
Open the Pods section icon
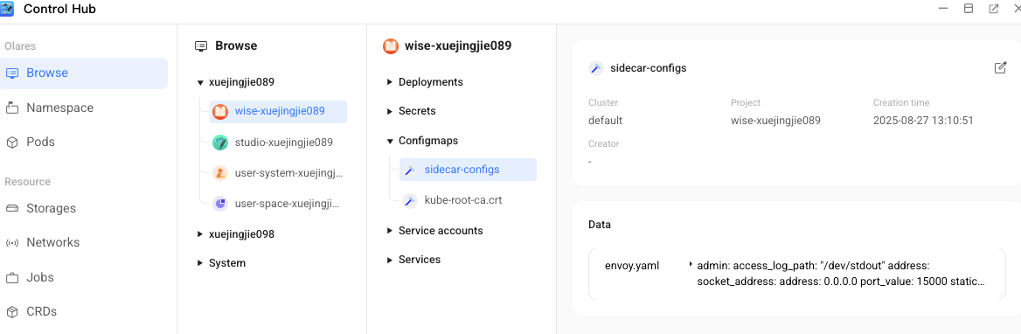(x=11, y=143)
